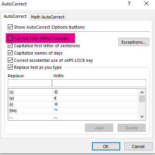Image resolution: width=155 pixels, height=155 pixels.
Task: Close the AutoCorrect dialog
Action: pos(146,3)
